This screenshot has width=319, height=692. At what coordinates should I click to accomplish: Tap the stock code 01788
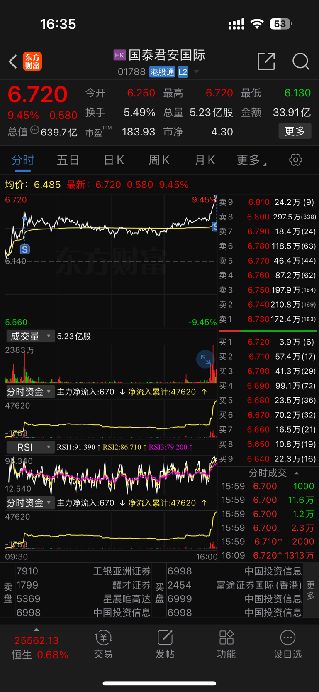[x=131, y=72]
